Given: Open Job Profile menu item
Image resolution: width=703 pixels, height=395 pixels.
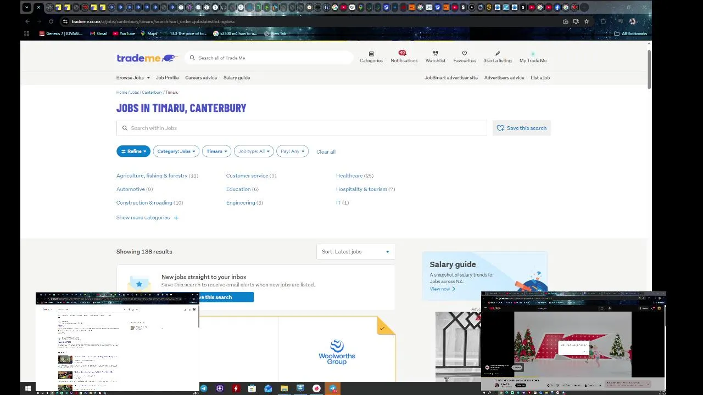Looking at the screenshot, I should [168, 77].
